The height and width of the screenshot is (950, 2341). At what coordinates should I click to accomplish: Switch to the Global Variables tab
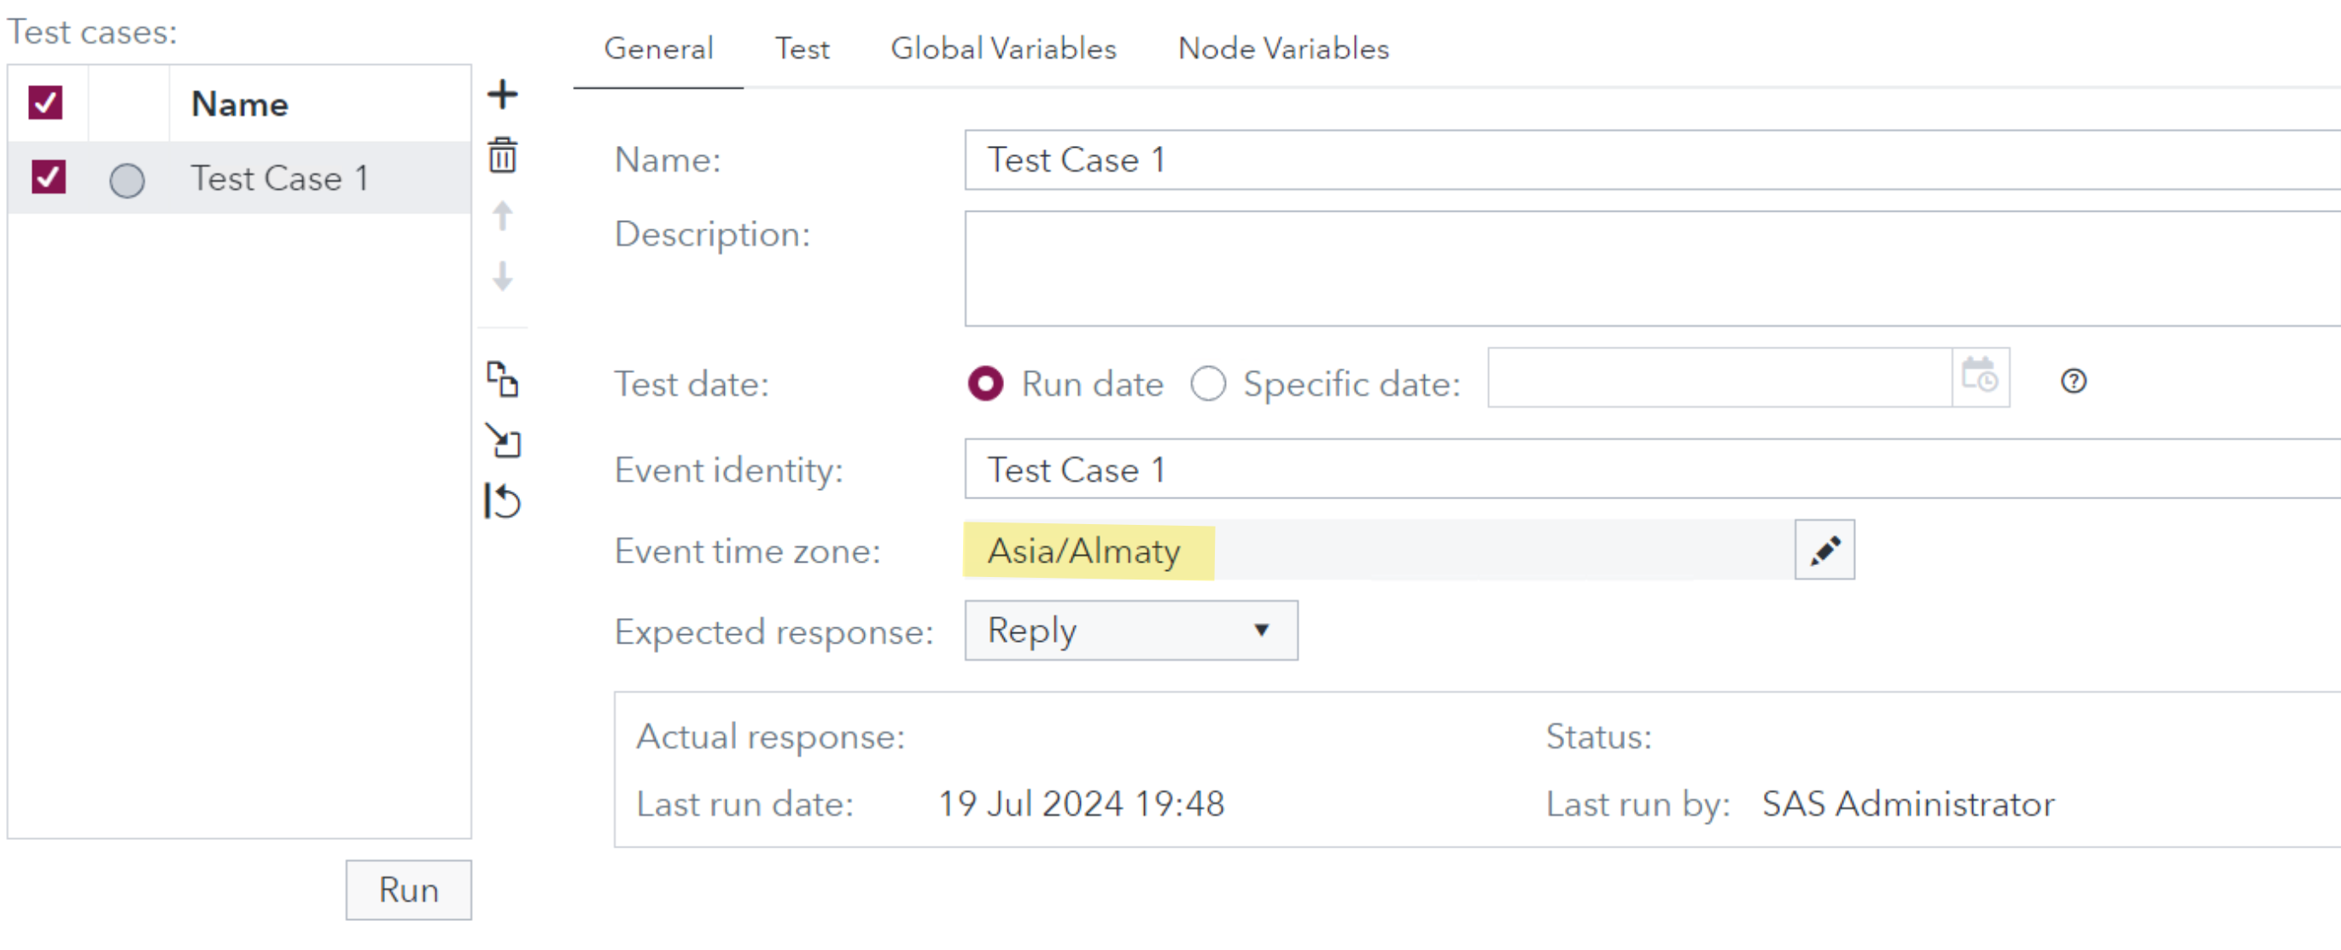point(1002,48)
